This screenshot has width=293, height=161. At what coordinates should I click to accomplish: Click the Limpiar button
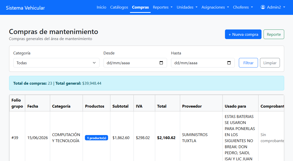(270, 63)
